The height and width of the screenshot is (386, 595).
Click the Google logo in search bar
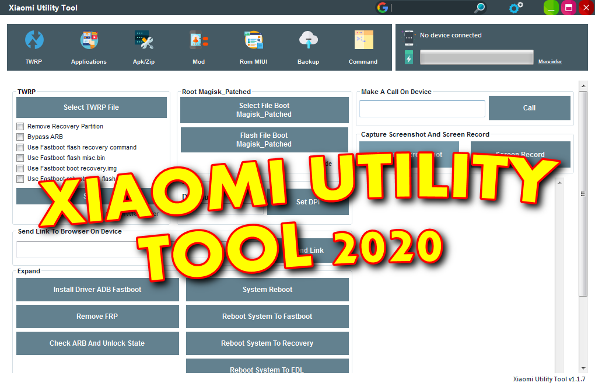pos(383,8)
